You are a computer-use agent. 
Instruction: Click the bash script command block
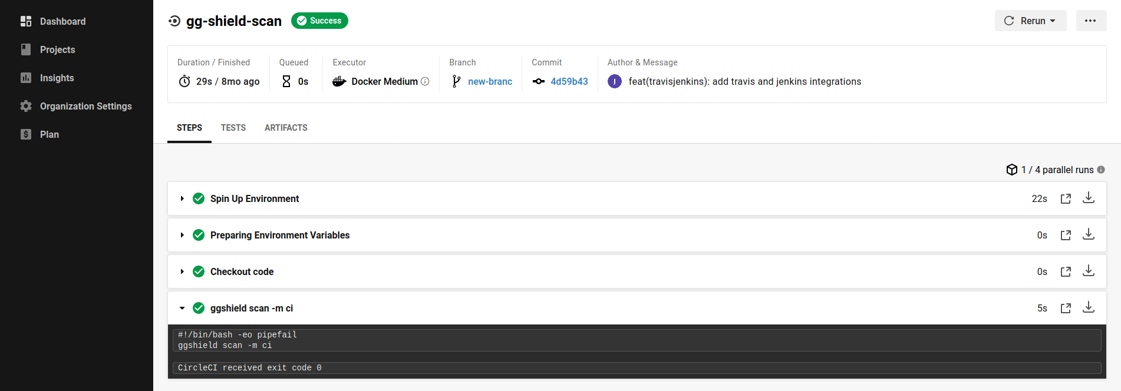click(x=637, y=340)
